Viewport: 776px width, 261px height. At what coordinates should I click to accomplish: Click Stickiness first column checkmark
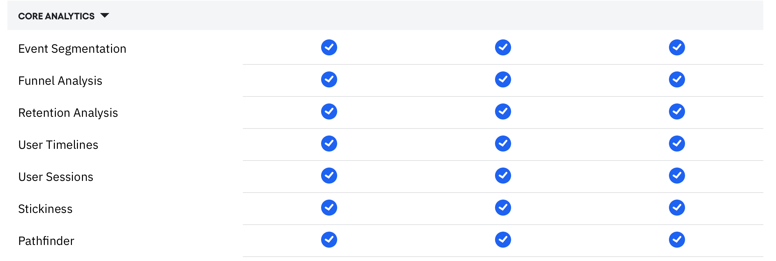(329, 208)
